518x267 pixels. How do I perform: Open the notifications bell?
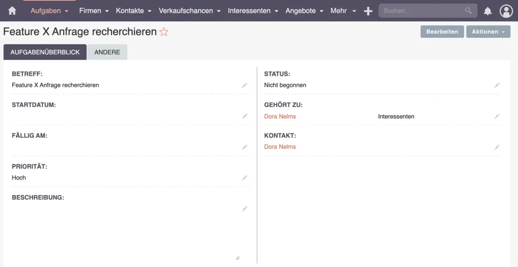pos(487,11)
